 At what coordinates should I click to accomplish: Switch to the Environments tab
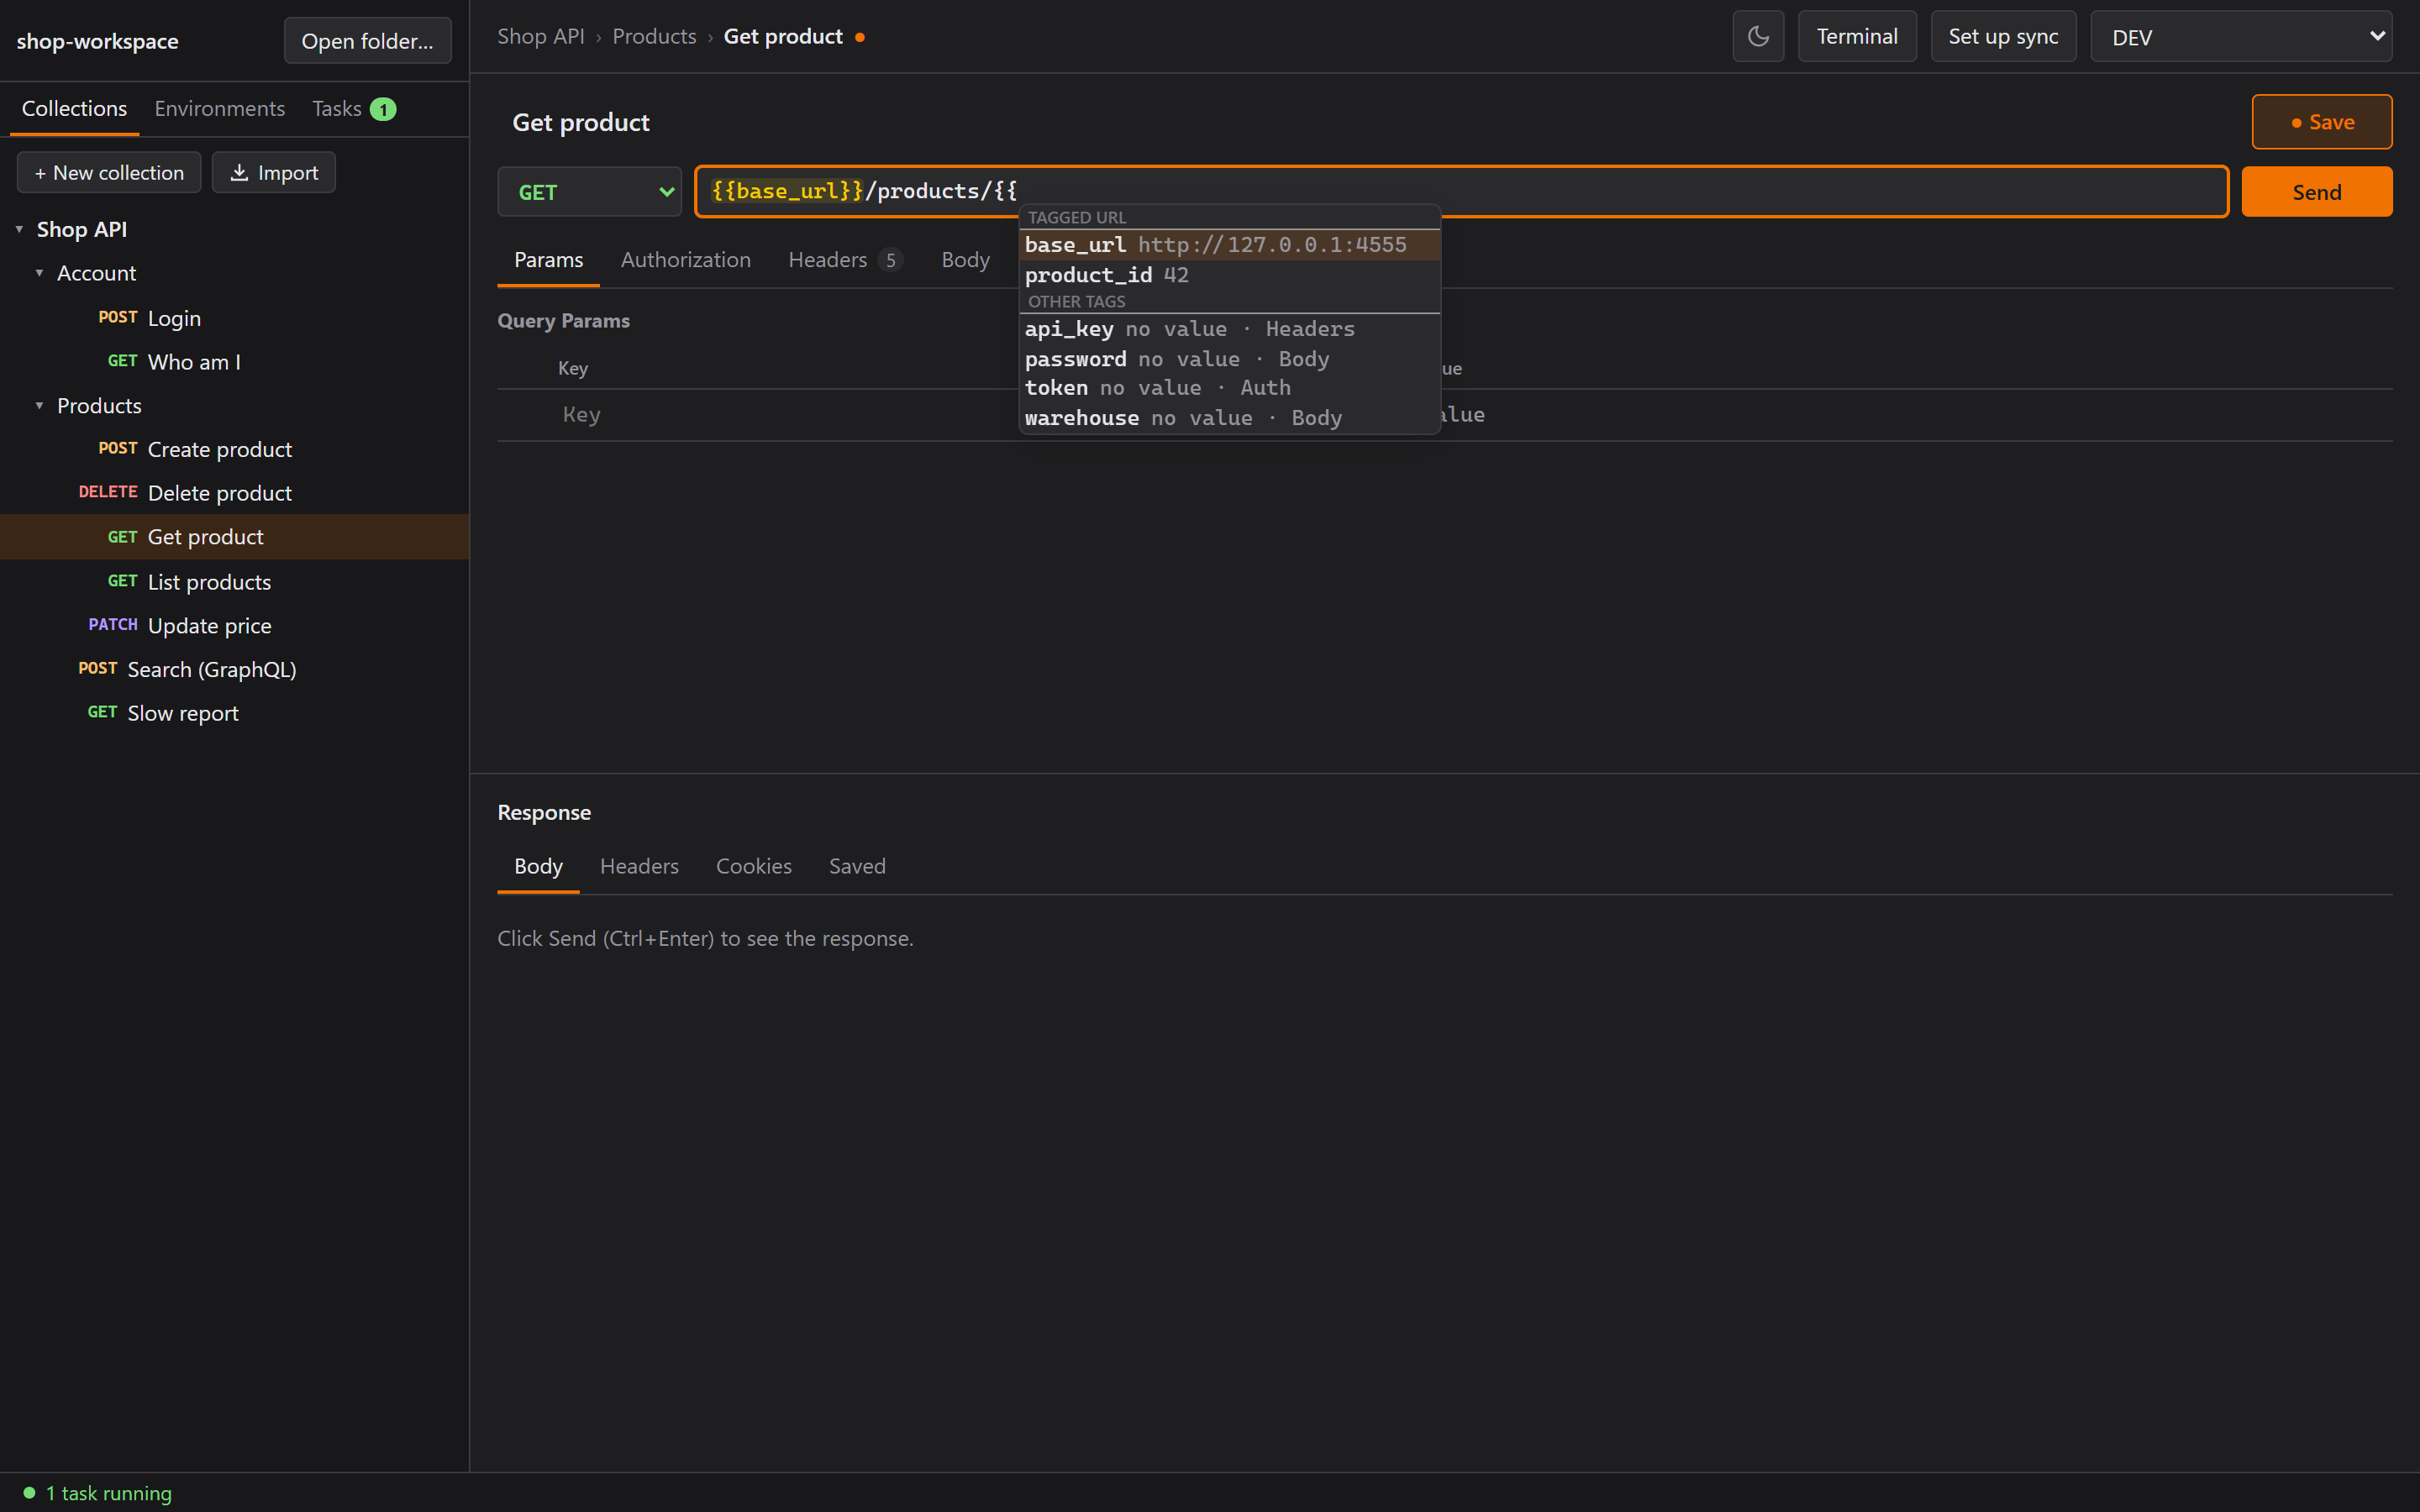tap(219, 108)
